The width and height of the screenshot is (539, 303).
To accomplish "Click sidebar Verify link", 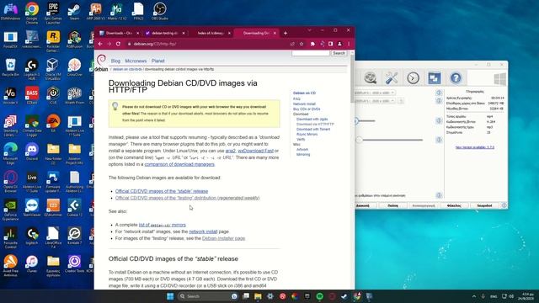I will point(301,139).
